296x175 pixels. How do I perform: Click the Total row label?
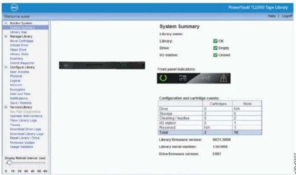point(163,132)
